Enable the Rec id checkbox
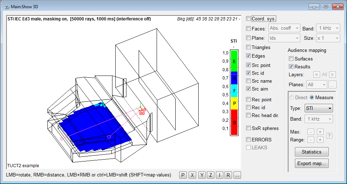Viewport: 347px width, 184px height. 248,107
